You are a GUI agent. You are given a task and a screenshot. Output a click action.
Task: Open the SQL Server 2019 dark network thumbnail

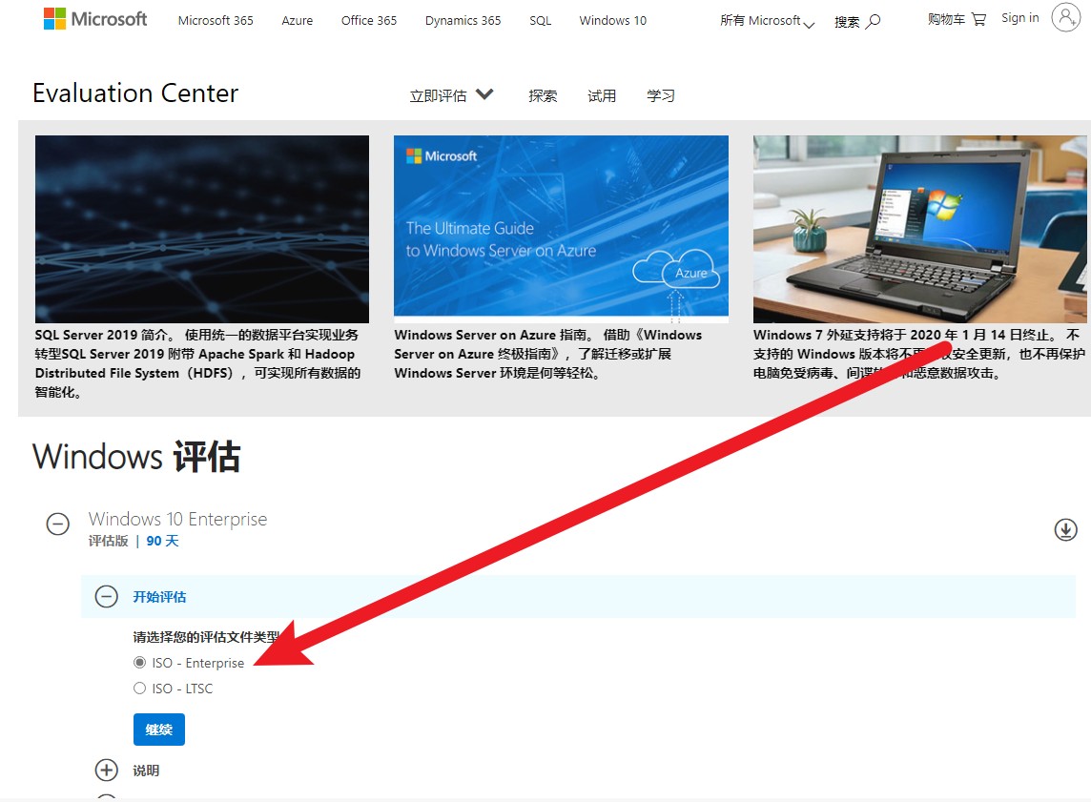click(x=202, y=229)
